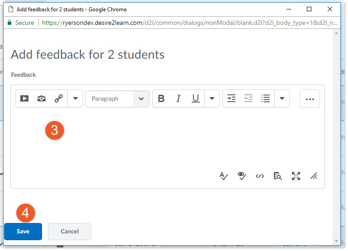Increase indent of the text
This screenshot has height=251, width=348.
tap(231, 98)
